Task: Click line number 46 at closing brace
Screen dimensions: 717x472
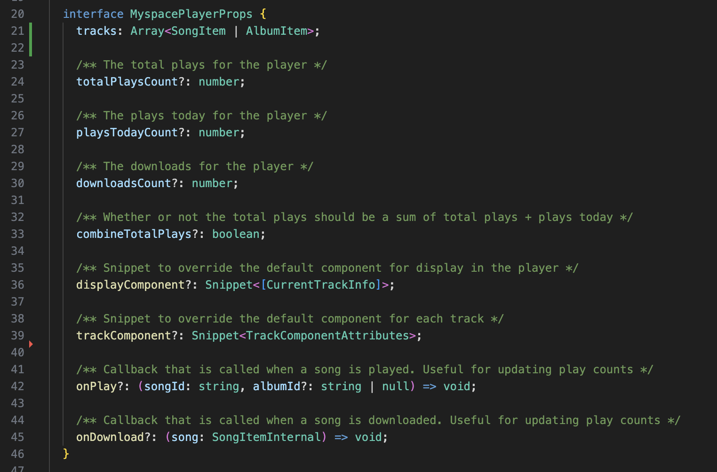Action: [17, 454]
